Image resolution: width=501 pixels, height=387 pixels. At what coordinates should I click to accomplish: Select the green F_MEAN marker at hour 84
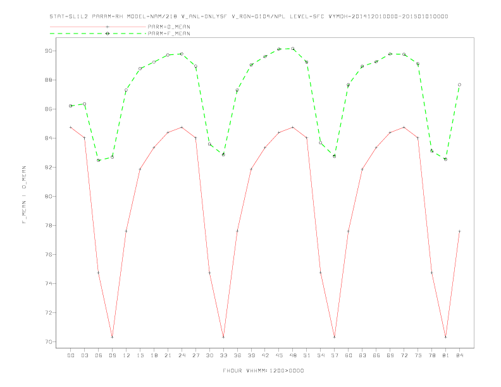coord(459,85)
